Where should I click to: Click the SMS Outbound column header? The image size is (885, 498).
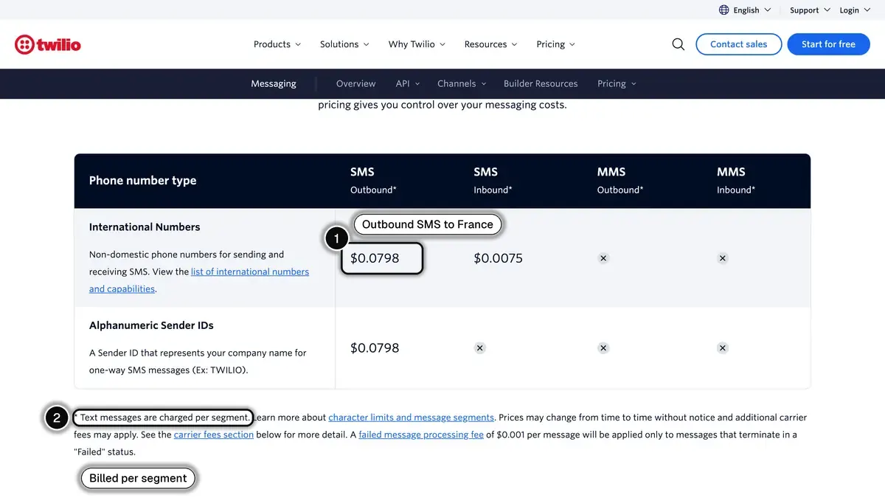coord(373,180)
